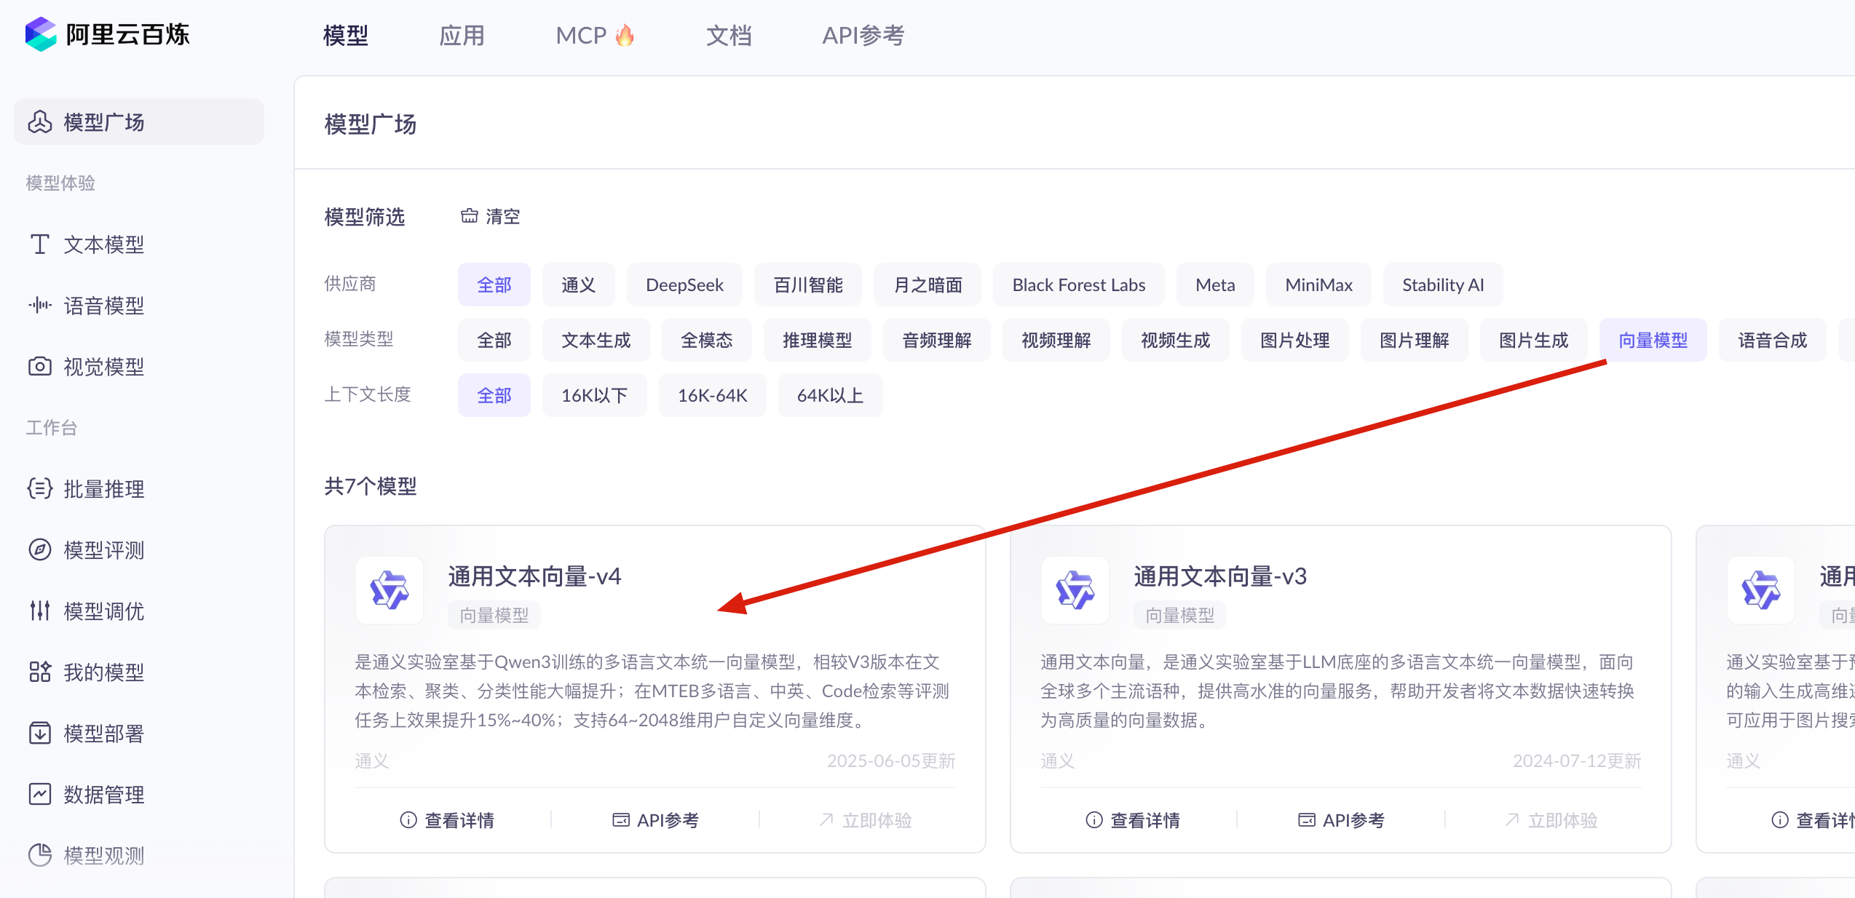Select 16K以下 context length filter

pyautogui.click(x=593, y=395)
